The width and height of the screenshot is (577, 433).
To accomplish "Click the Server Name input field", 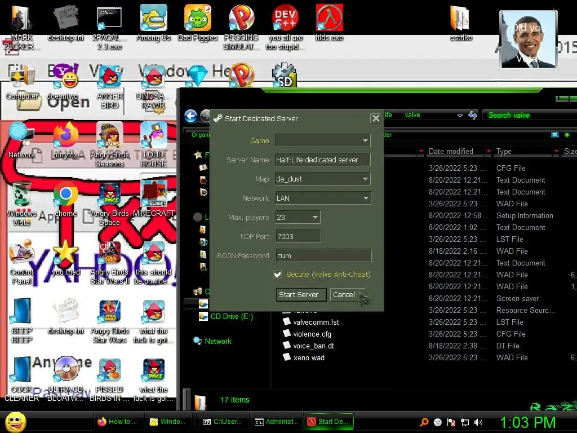I will [323, 160].
